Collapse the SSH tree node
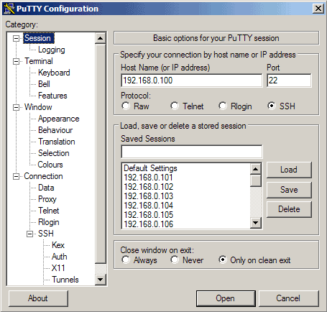The image size is (327, 312). (x=29, y=234)
